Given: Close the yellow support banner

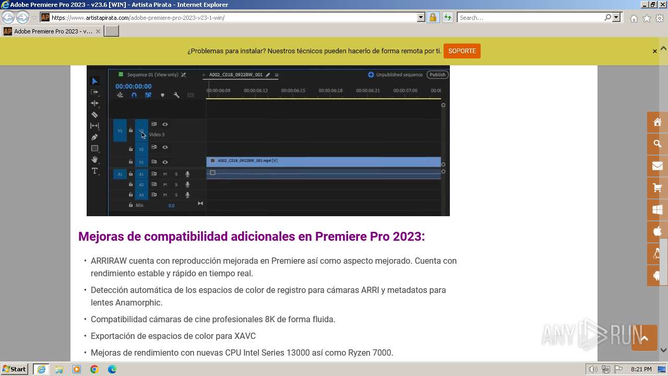Looking at the screenshot, I should pyautogui.click(x=654, y=51).
